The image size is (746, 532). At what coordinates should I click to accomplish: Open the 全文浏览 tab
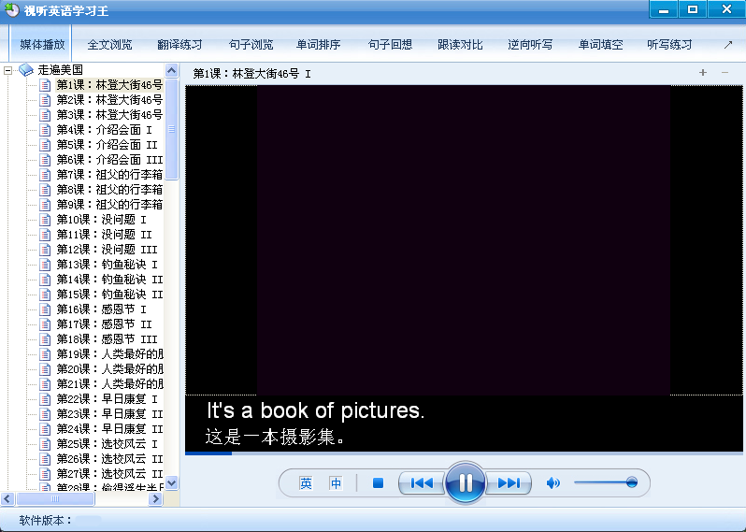coord(109,45)
